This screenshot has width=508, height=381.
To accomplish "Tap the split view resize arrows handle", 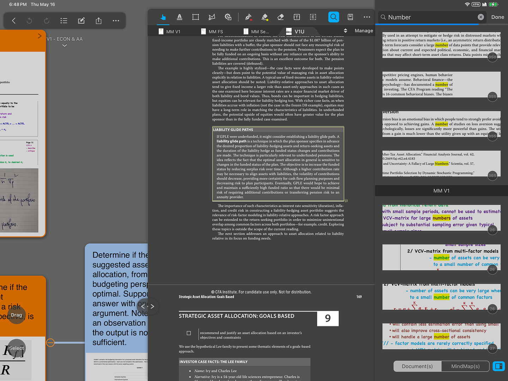I will coord(147,307).
